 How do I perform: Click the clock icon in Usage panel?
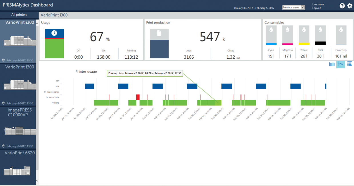[54, 33]
